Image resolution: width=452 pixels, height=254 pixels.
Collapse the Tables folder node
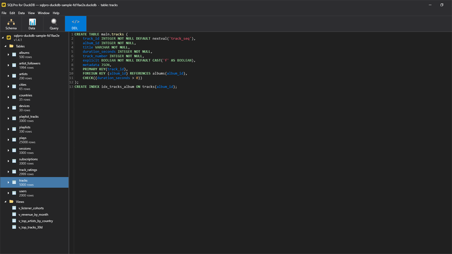[x=5, y=46]
